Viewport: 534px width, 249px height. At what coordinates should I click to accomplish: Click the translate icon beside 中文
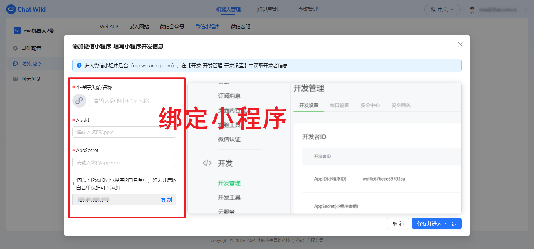pyautogui.click(x=433, y=9)
